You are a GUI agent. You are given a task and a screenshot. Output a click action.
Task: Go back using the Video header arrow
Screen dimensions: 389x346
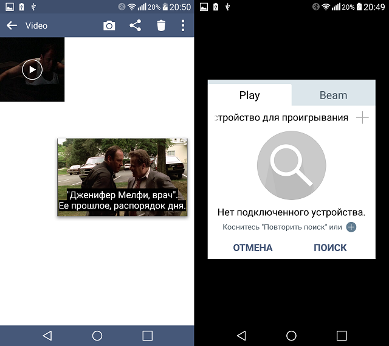click(12, 26)
